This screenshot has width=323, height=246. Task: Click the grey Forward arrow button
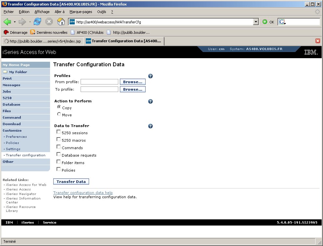coord(22,22)
